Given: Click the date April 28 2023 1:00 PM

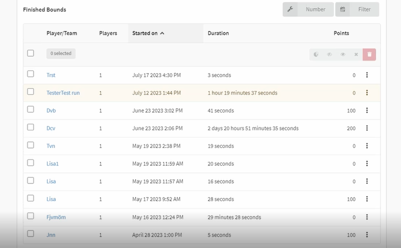Looking at the screenshot, I should coord(157,235).
